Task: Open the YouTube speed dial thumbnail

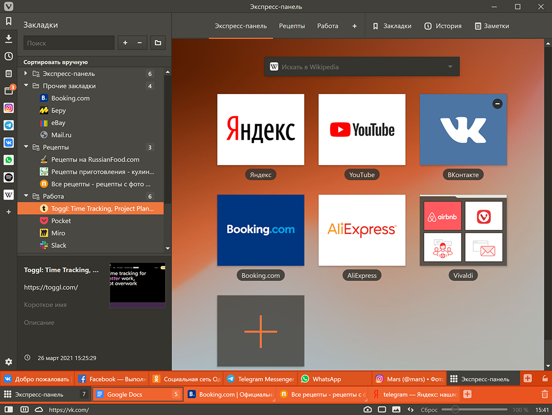Action: (362, 129)
